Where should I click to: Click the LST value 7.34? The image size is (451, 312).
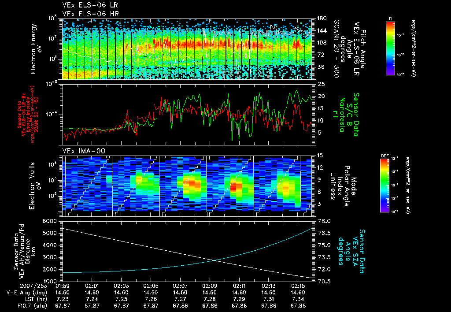tap(298, 299)
